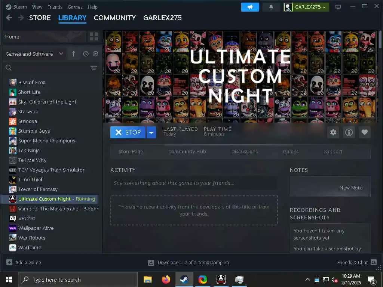Open the Discussions link
The width and height of the screenshot is (383, 287).
pos(245,152)
